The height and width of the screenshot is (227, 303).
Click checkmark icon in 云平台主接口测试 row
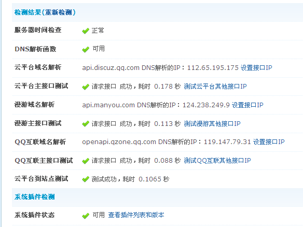pyautogui.click(x=86, y=87)
